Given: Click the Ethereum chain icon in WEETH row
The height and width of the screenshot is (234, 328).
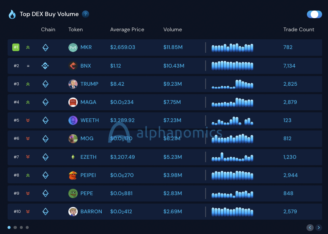Looking at the screenshot, I should (x=46, y=120).
